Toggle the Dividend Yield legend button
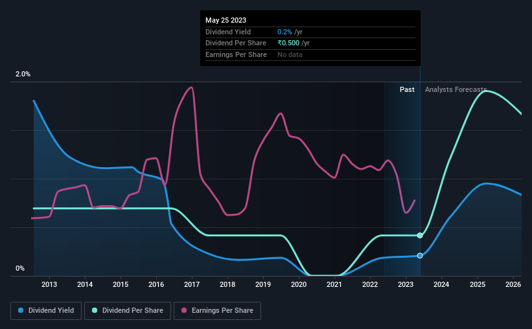The width and height of the screenshot is (532, 329). point(46,311)
